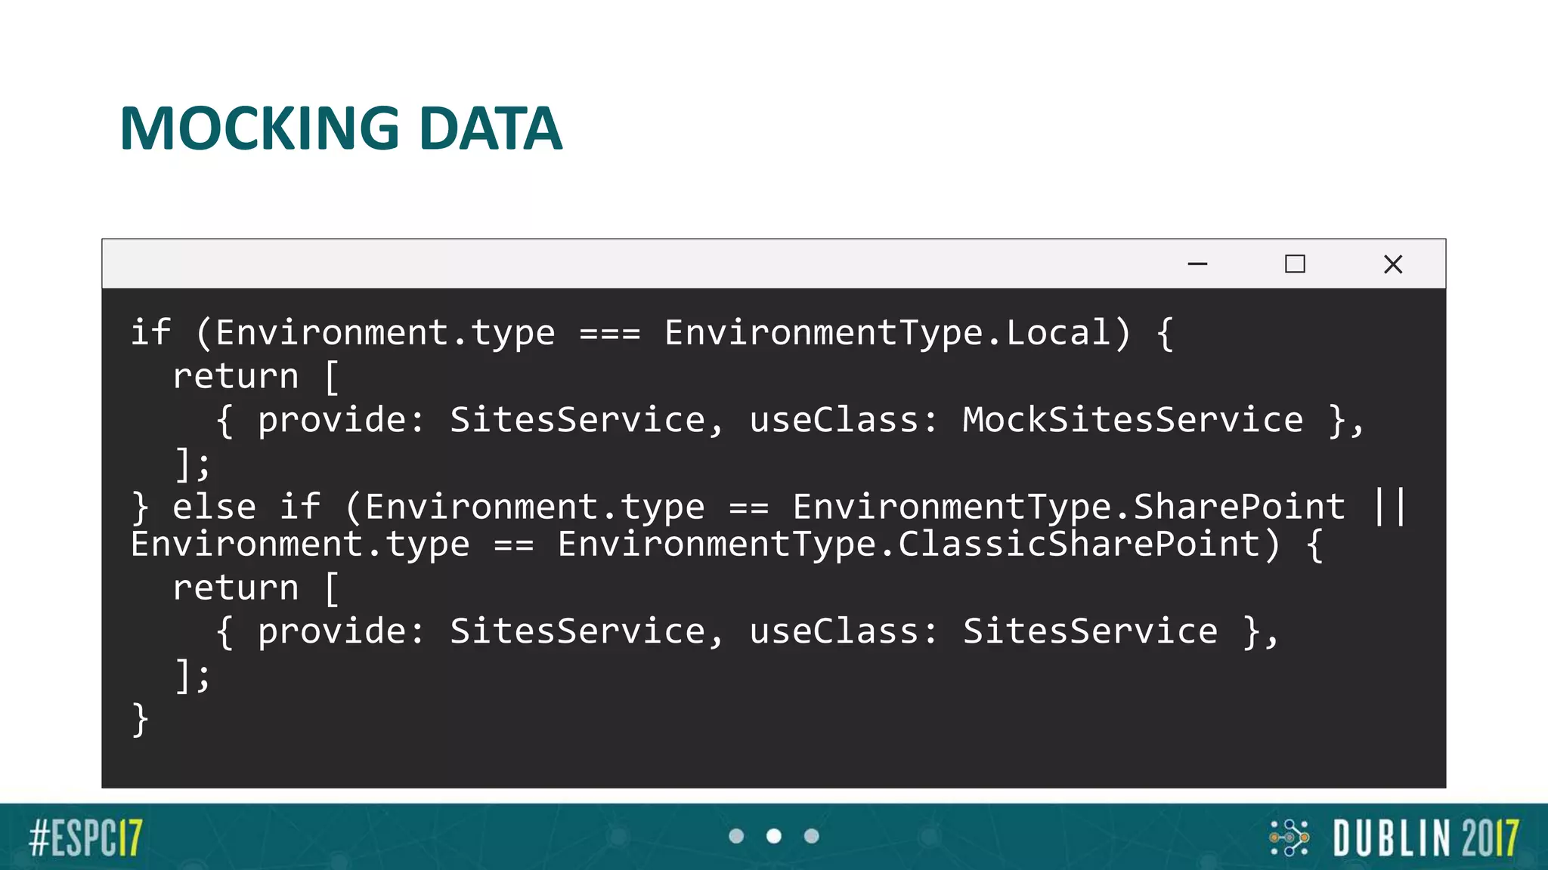Click the line ending with EnvironmentType.SharePoint ||

(769, 507)
